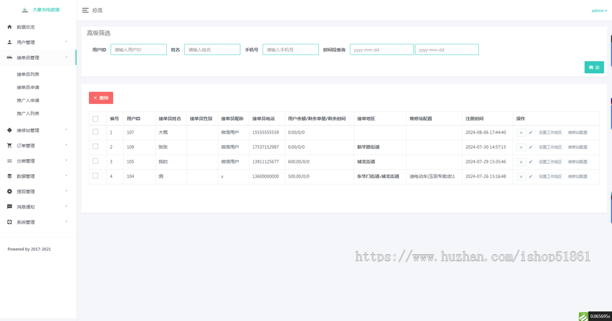
Task: Expand the 提现管理 submenu arrow
Action: pos(66,191)
